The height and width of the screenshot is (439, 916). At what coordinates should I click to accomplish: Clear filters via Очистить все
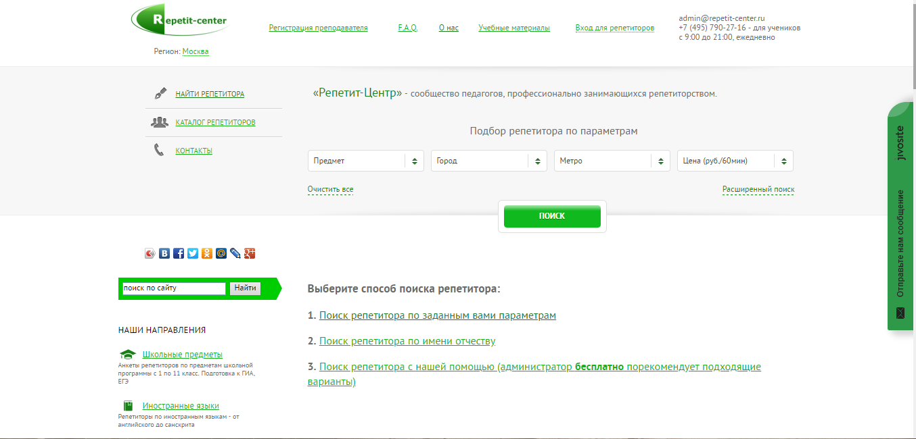[x=331, y=190]
